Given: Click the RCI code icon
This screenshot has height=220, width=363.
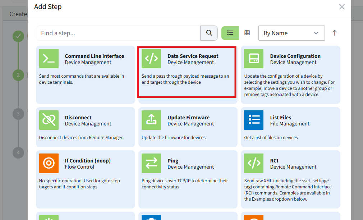Looking at the screenshot, I should tap(254, 163).
